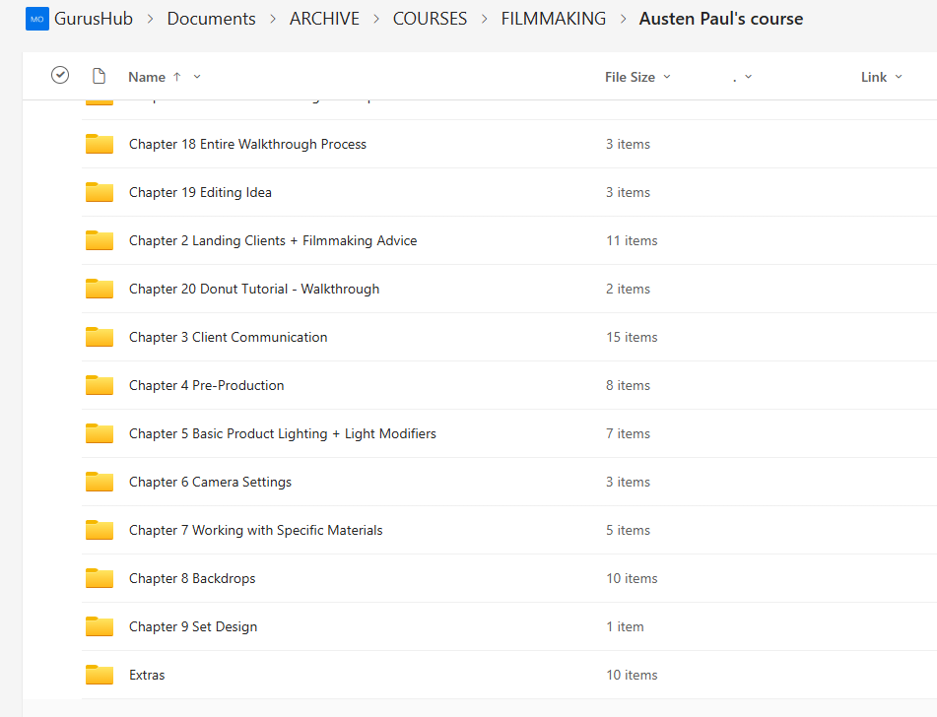
Task: Open Chapter 2 Landing Clients + Filmmaking Advice
Action: point(273,240)
